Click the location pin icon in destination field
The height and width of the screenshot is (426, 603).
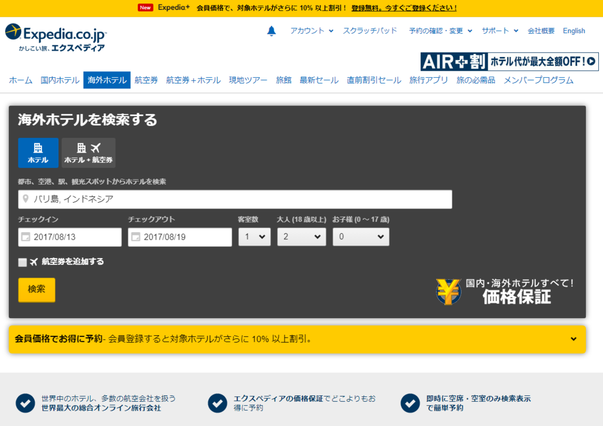point(25,199)
